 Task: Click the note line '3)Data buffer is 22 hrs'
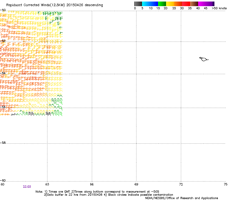pyautogui.click(x=108, y=195)
